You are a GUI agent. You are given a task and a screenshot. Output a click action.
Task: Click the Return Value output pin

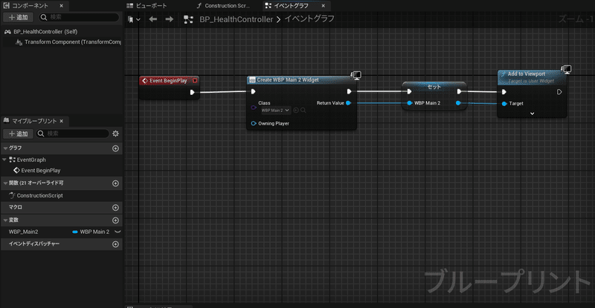click(348, 103)
